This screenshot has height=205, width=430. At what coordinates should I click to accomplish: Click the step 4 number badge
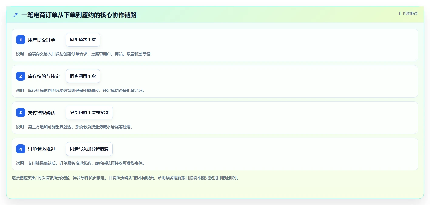pos(21,149)
